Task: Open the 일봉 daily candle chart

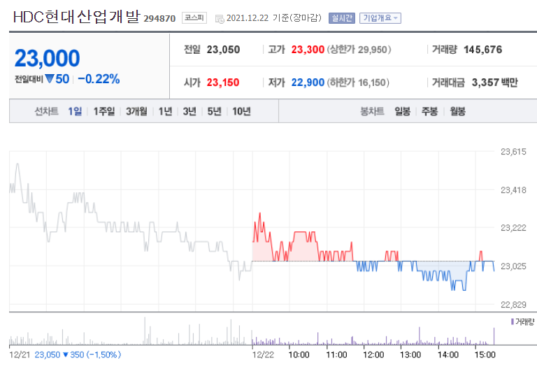Action: (x=403, y=111)
